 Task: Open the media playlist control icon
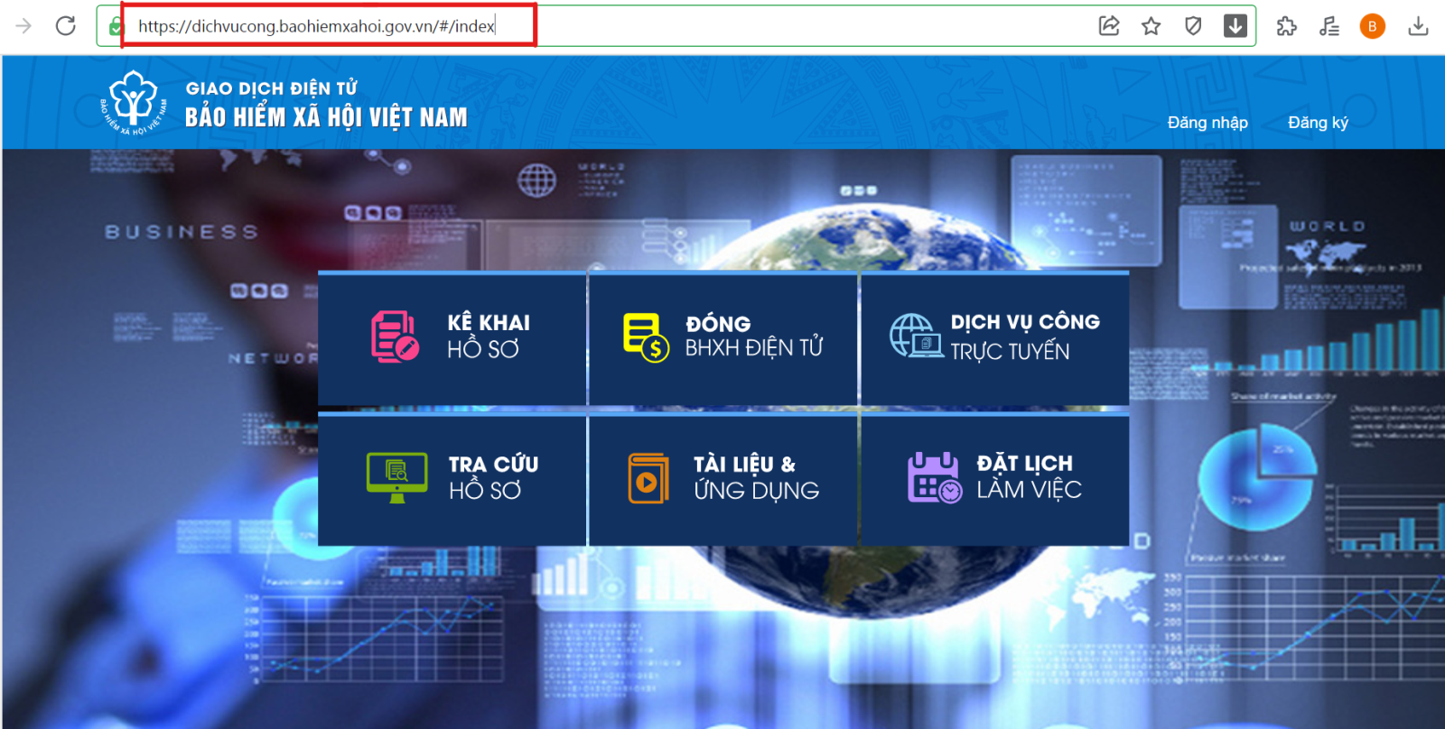click(x=1329, y=26)
